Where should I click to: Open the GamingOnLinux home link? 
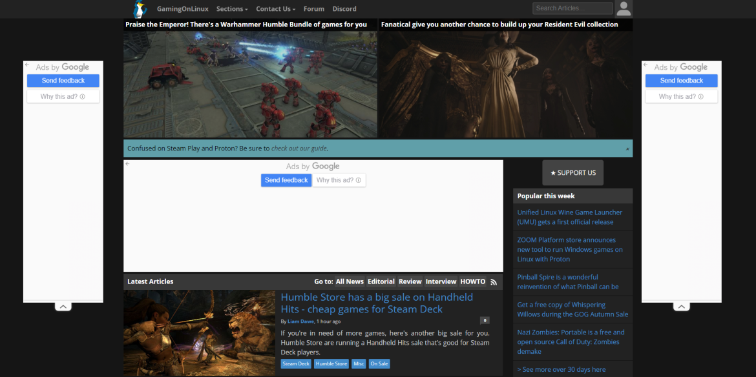(x=182, y=8)
